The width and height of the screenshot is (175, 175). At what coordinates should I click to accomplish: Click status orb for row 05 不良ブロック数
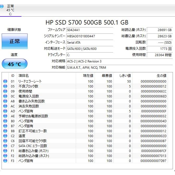(5, 86)
